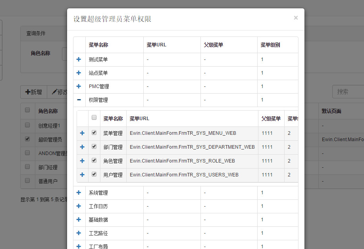Click plus icon next to 菜单管理

(82, 133)
